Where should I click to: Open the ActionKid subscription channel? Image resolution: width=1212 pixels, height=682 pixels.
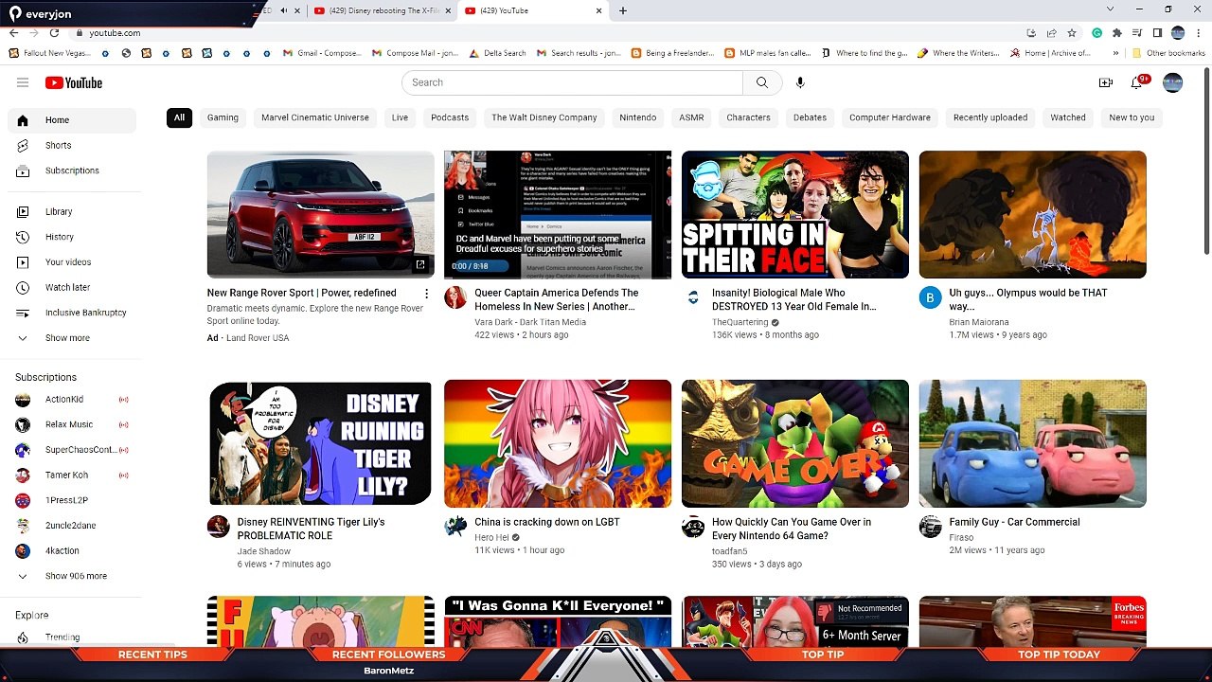pyautogui.click(x=72, y=399)
